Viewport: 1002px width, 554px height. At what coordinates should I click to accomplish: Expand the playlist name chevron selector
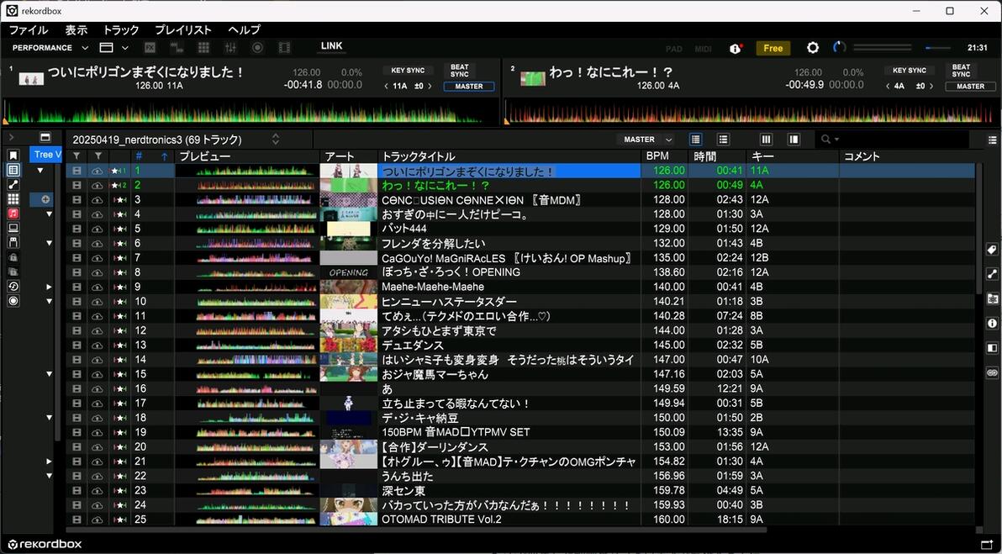[276, 139]
